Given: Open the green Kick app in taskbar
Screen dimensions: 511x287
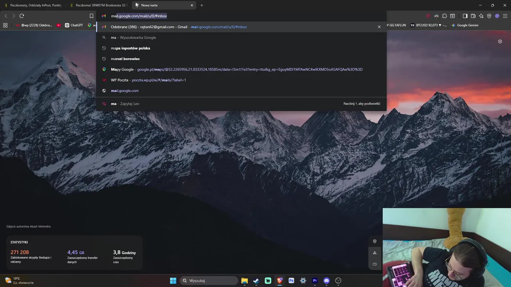Looking at the screenshot, I should coord(268,281).
